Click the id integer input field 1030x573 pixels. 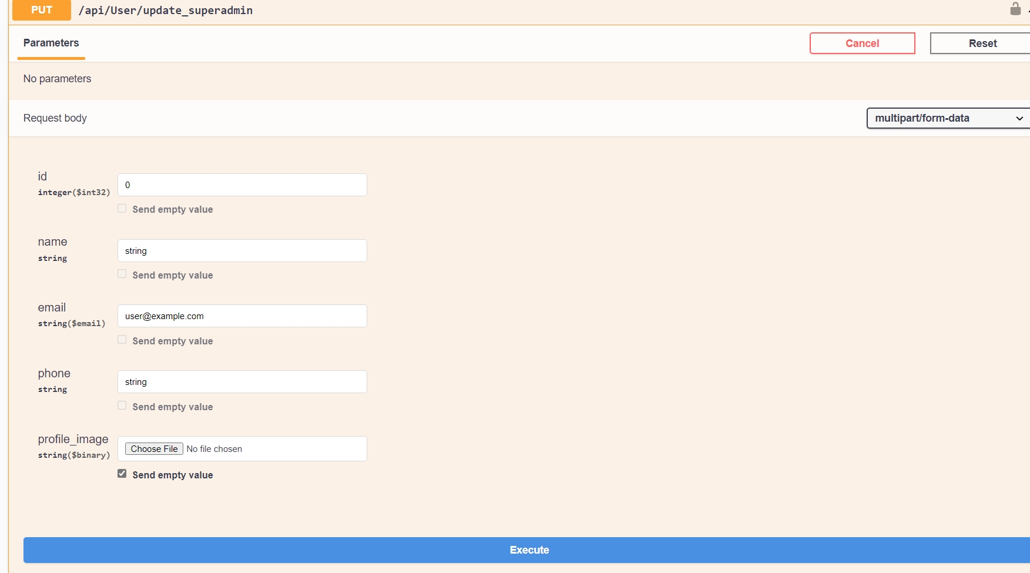point(242,185)
